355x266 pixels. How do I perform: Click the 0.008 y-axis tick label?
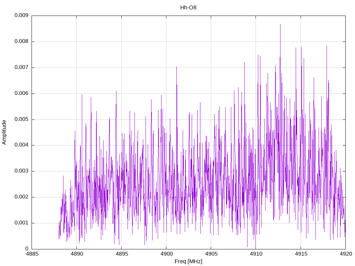coord(21,42)
